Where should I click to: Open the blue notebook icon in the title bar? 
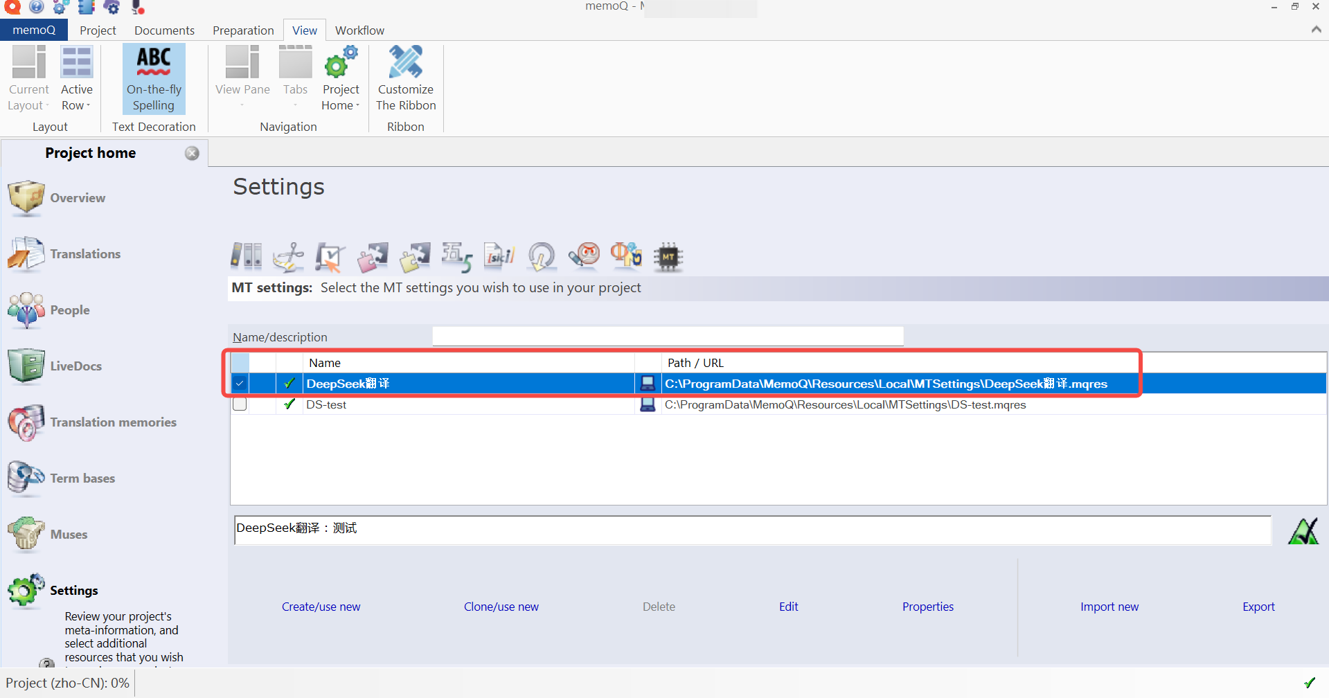click(x=86, y=7)
